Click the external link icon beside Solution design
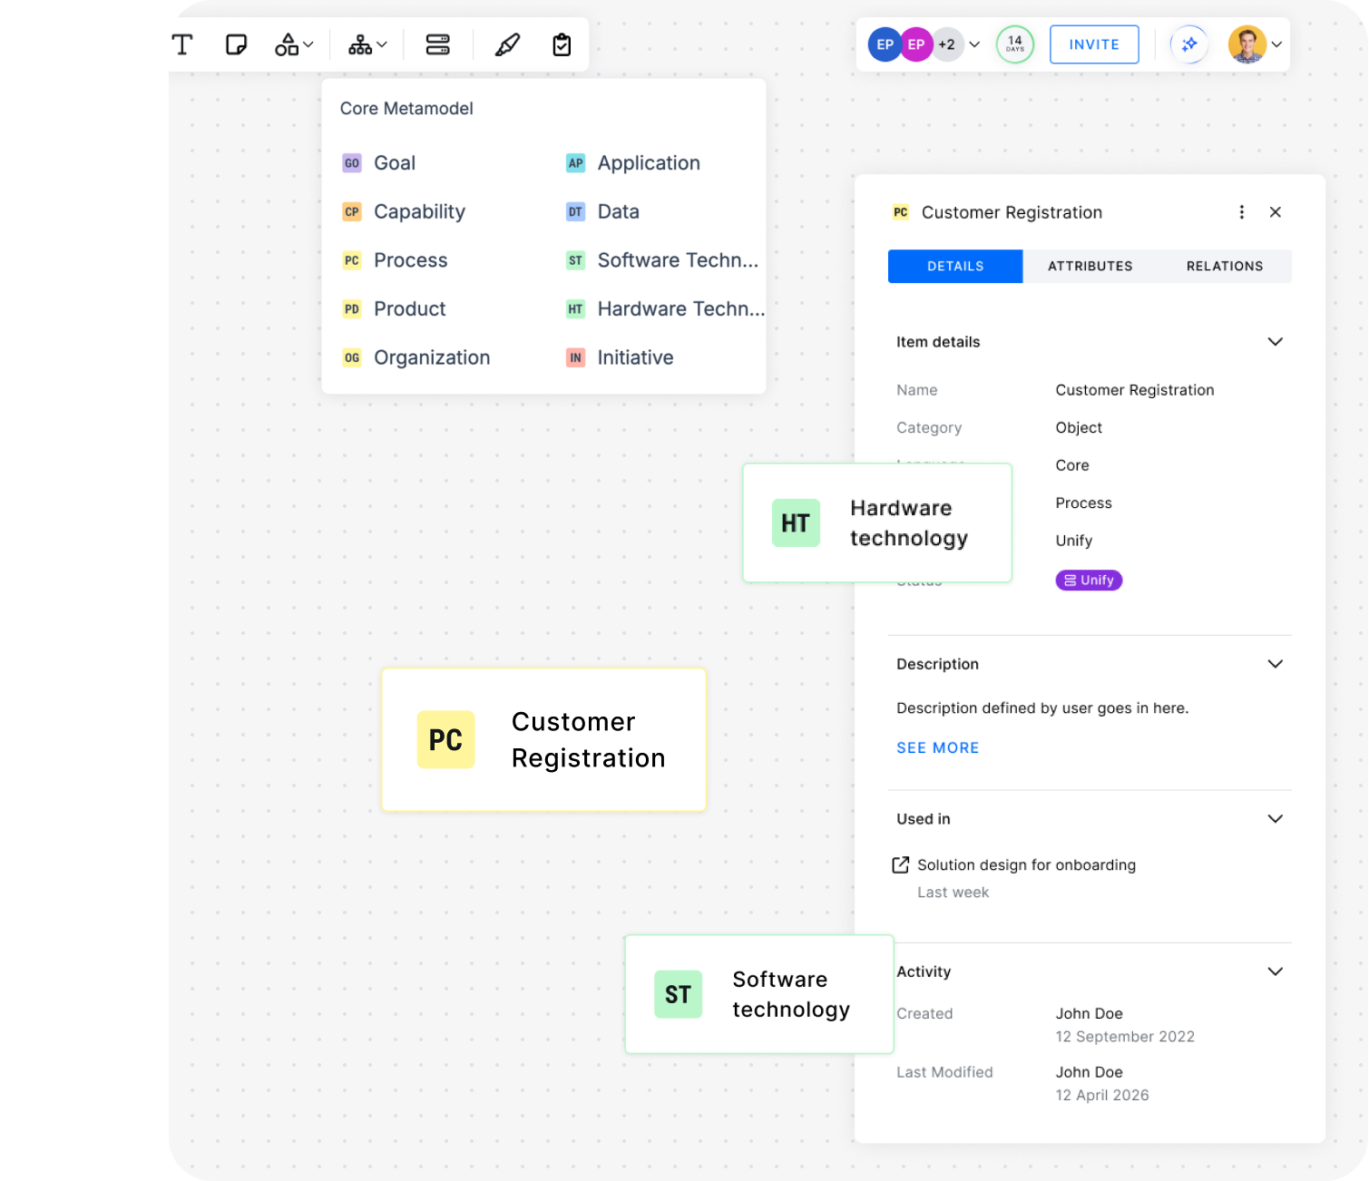 click(x=901, y=865)
